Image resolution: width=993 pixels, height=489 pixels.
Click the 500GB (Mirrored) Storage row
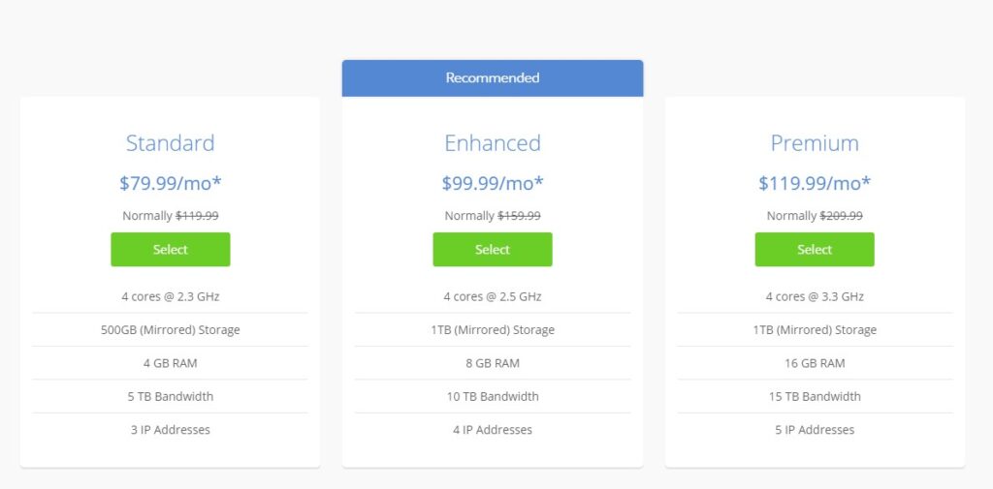[x=171, y=329]
